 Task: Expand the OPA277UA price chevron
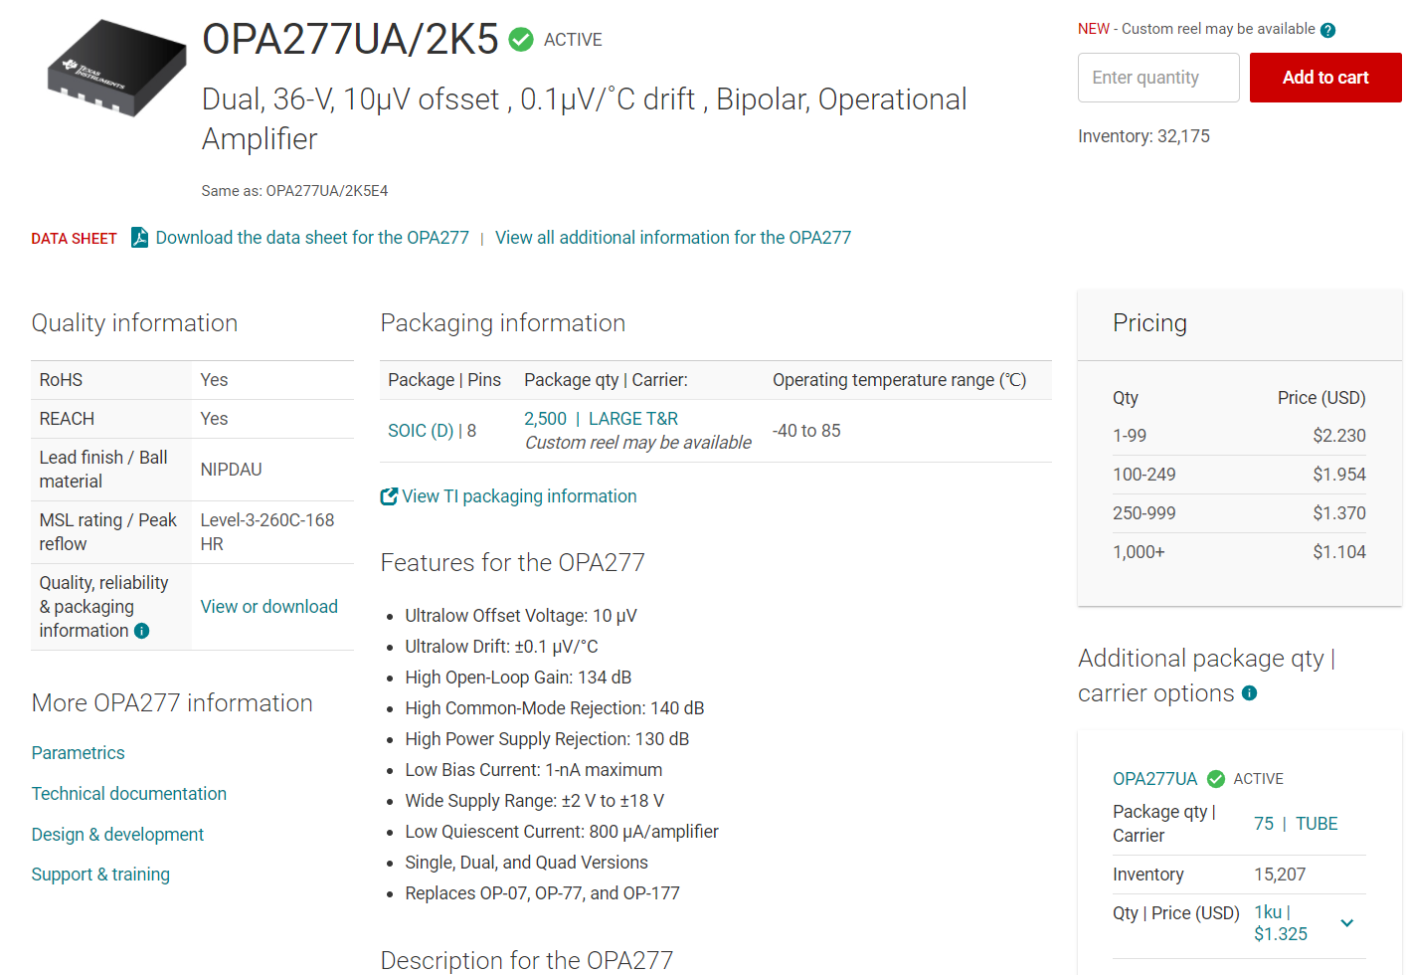click(1347, 923)
